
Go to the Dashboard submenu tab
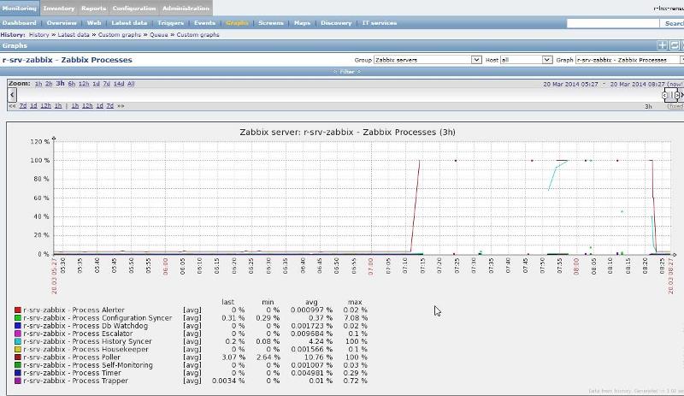pyautogui.click(x=19, y=23)
